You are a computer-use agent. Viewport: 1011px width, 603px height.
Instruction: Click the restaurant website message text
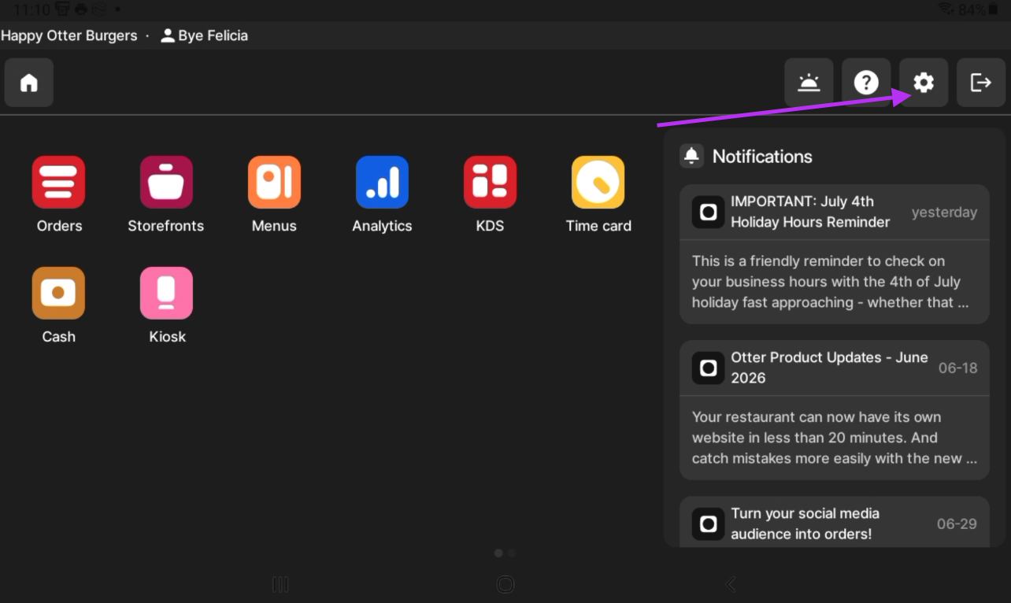(834, 438)
